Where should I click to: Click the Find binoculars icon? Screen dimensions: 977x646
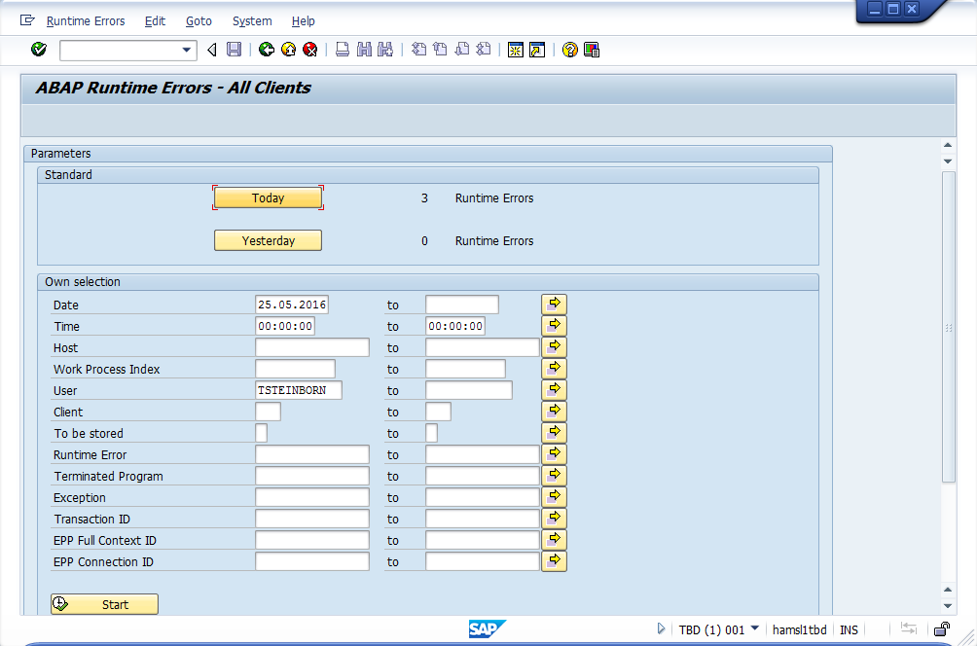coord(364,50)
